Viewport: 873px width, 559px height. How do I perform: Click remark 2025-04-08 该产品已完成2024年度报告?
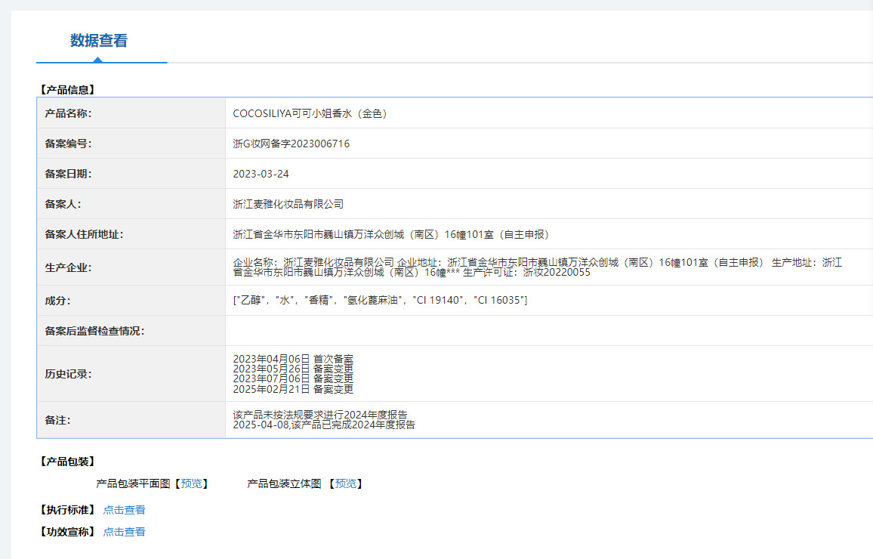coord(324,425)
